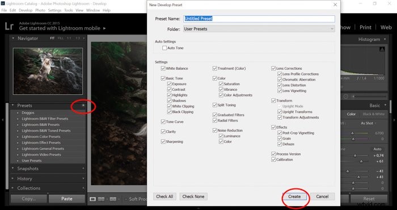The height and width of the screenshot is (210, 397).
Task: Click the slider with value +0,74
Action: click(355, 156)
